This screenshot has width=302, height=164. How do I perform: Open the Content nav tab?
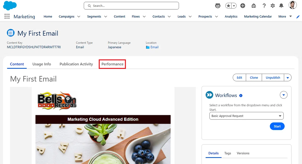pyautogui.click(x=120, y=17)
